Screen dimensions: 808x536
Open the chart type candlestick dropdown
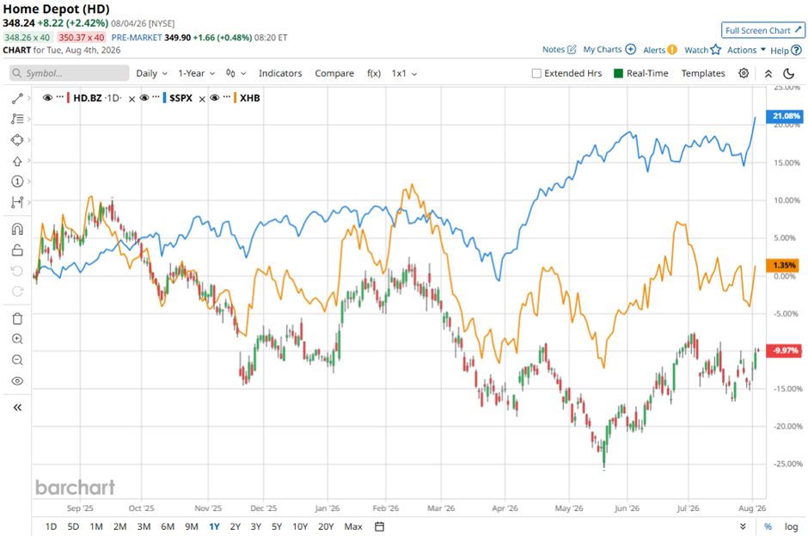coord(236,73)
